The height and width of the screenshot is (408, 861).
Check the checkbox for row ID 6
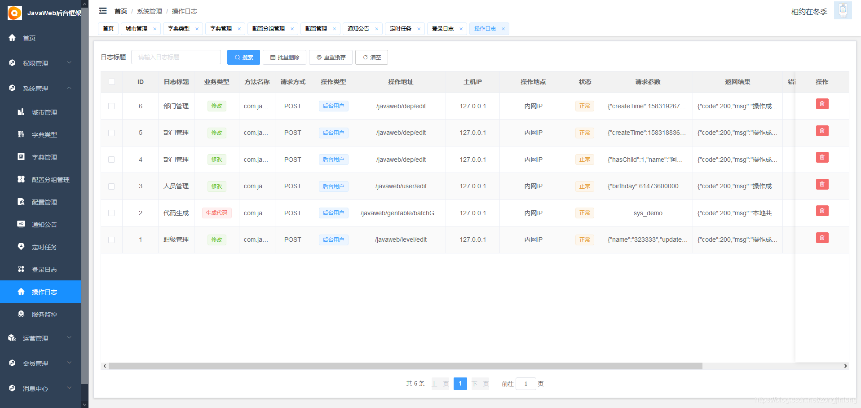pyautogui.click(x=111, y=106)
